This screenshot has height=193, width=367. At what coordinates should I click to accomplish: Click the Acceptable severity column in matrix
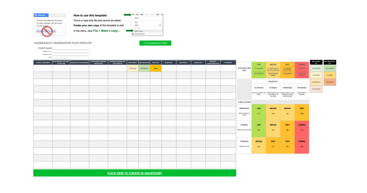tap(259, 91)
